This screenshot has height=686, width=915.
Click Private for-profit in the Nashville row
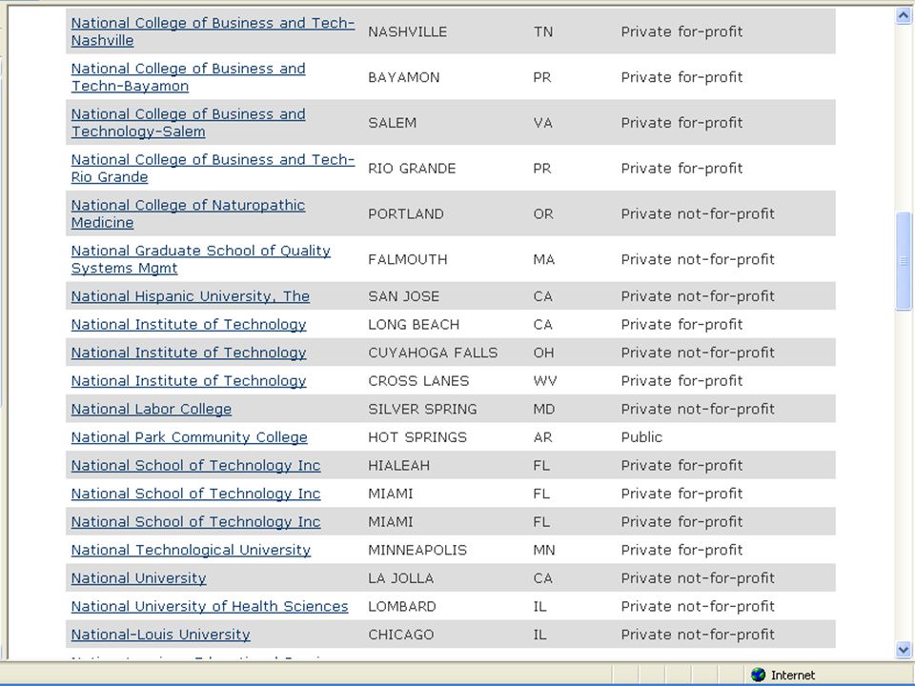pos(681,31)
